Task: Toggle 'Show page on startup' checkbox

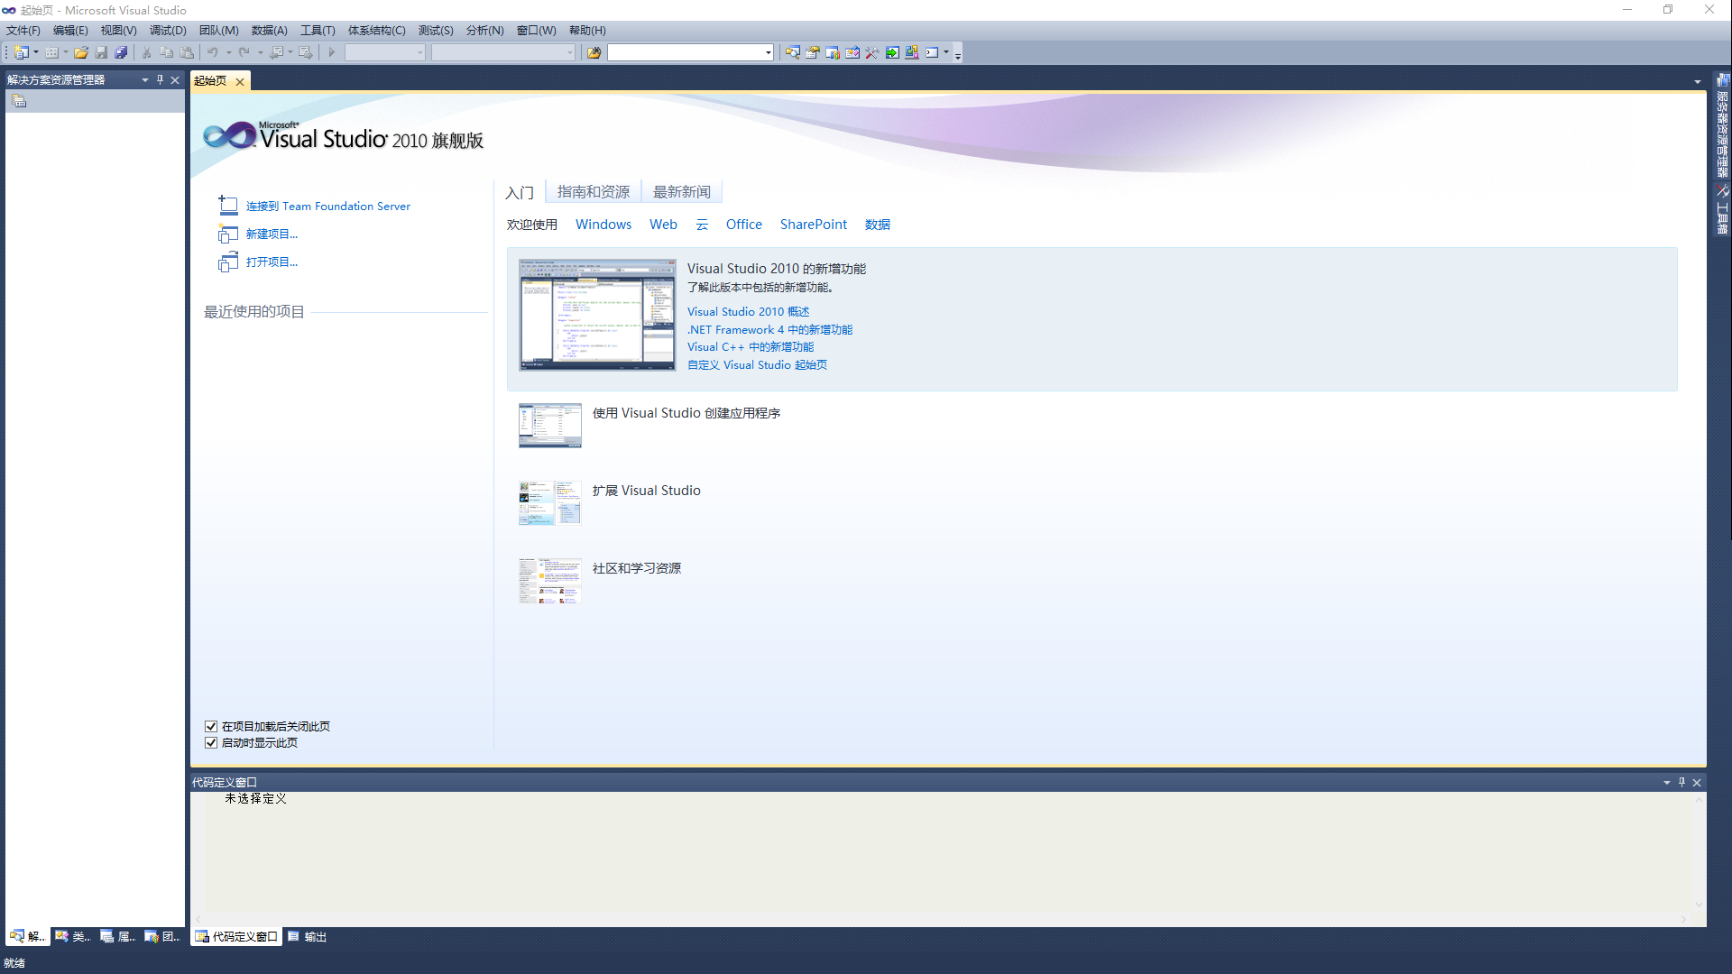Action: pos(211,742)
